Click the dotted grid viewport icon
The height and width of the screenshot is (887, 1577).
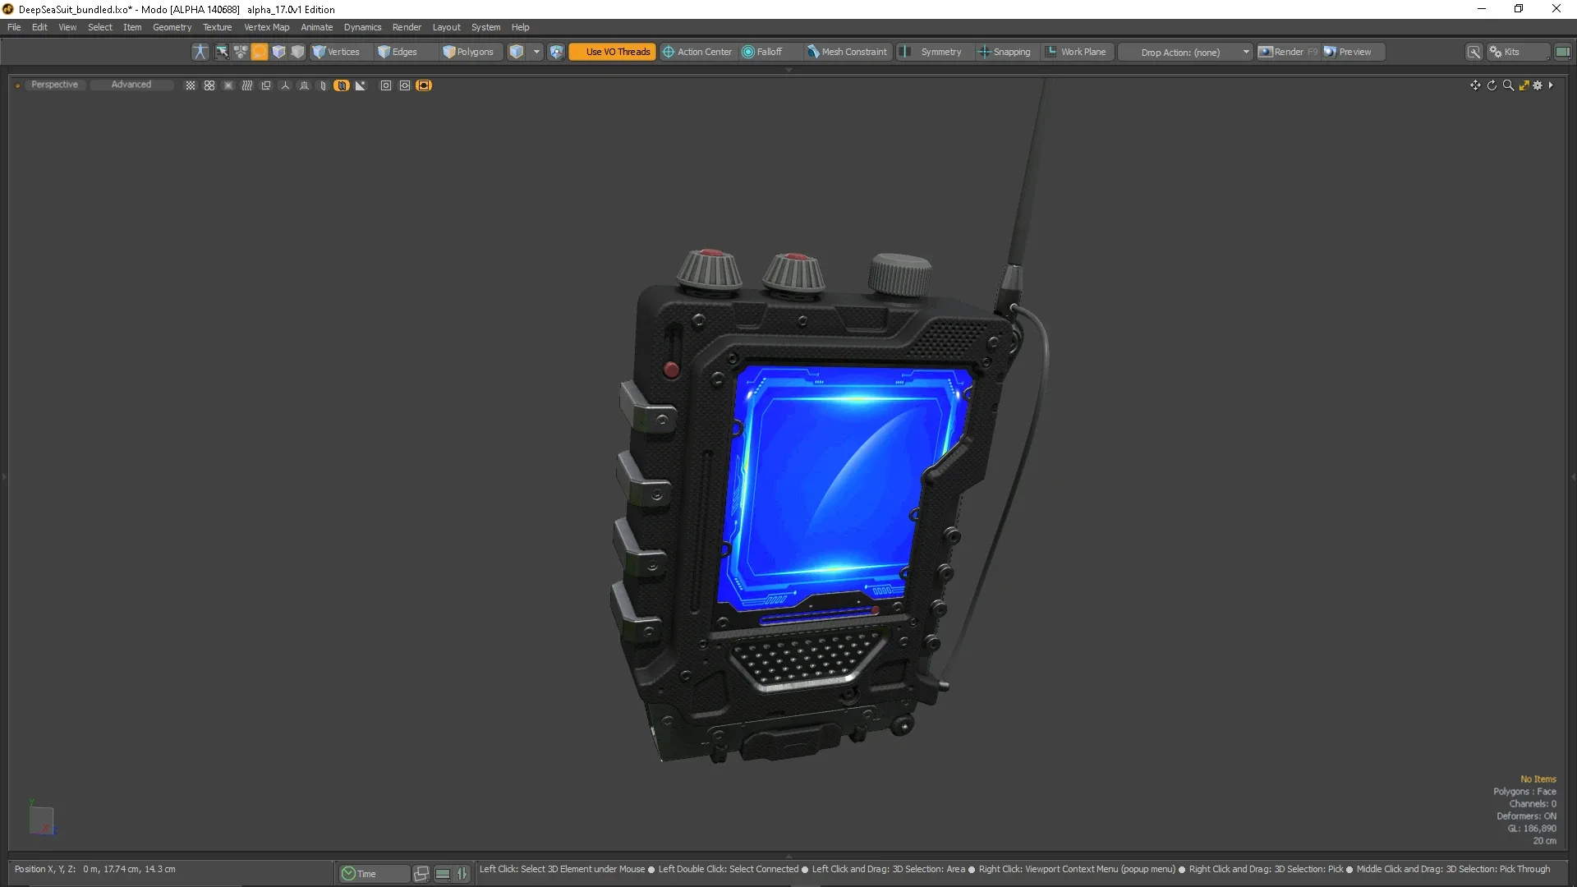click(191, 85)
